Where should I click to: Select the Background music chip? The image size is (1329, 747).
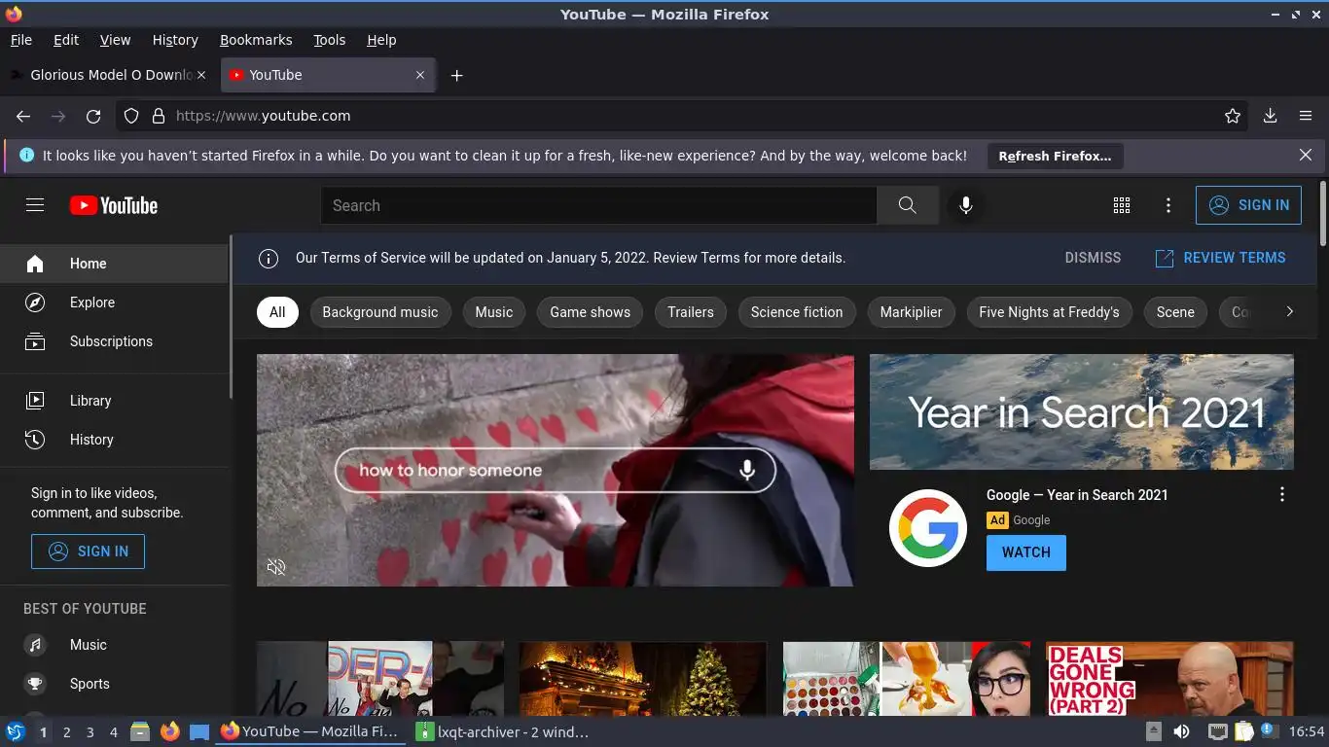[380, 312]
